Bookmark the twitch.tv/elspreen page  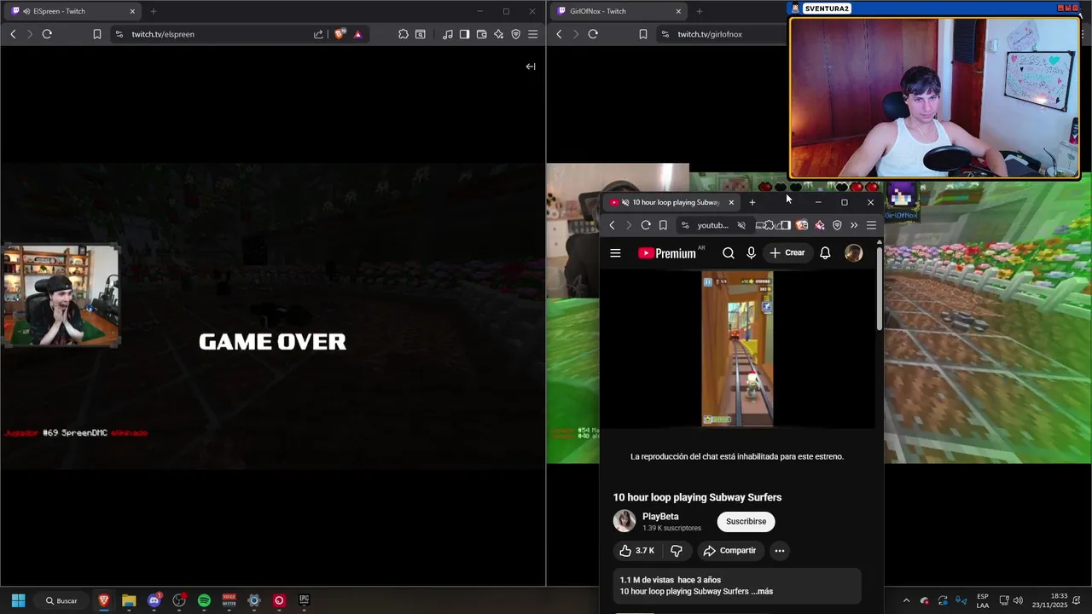[97, 34]
